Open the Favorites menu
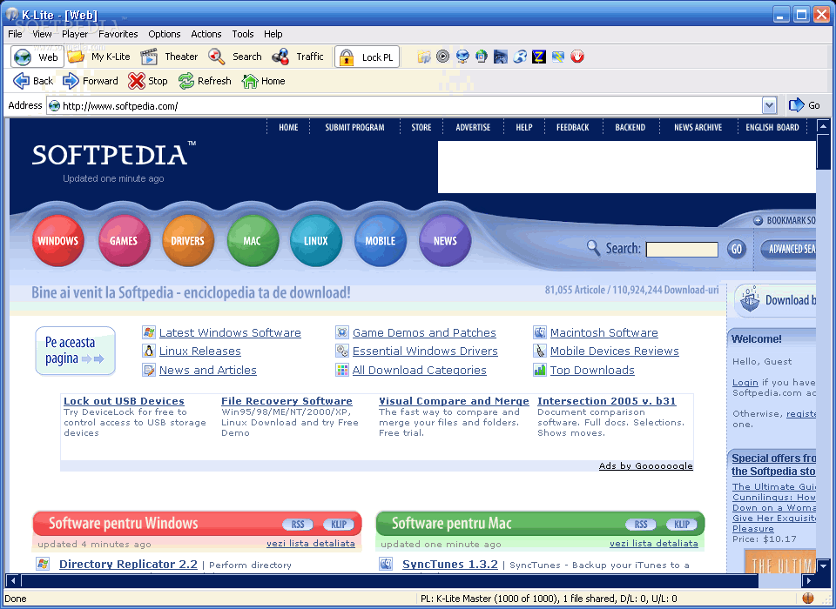Screen dimensions: 836x609 coord(118,34)
